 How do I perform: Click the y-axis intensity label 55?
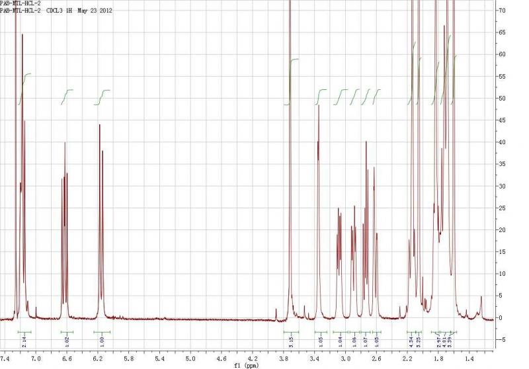tap(502, 77)
